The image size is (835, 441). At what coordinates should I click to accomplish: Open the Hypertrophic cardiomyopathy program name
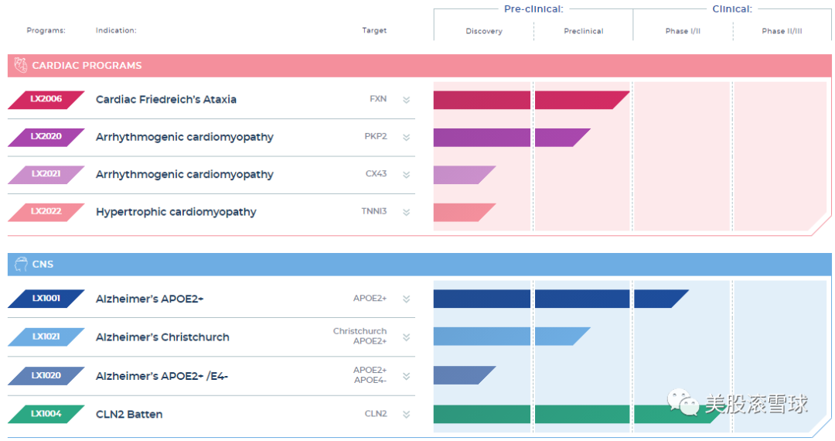176,212
